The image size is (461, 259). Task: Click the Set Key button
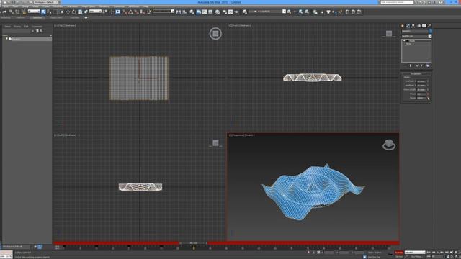[399, 257]
